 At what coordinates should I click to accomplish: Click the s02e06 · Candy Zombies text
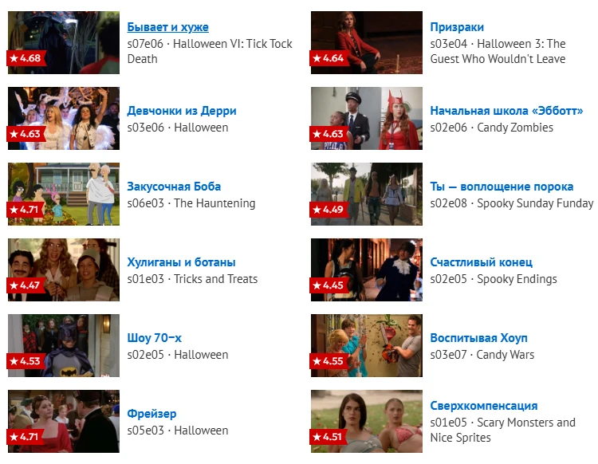[x=492, y=128]
